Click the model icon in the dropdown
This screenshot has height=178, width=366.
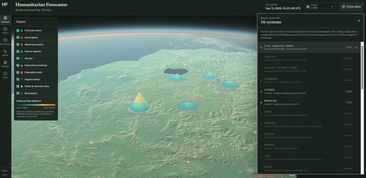click(308, 7)
